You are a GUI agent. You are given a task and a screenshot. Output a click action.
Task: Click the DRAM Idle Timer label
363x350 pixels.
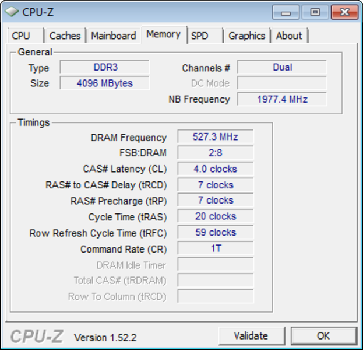pos(131,265)
